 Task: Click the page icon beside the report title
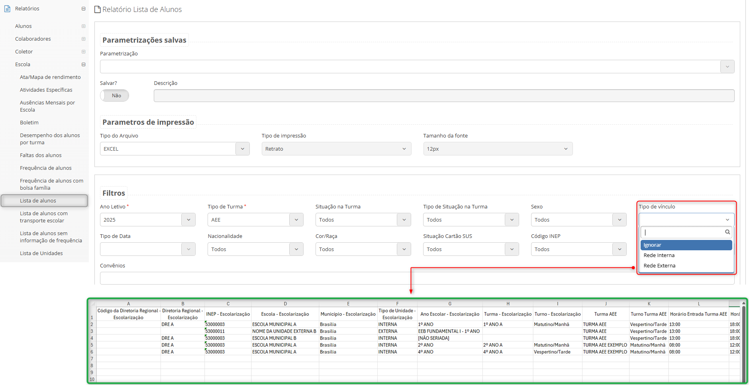pyautogui.click(x=97, y=9)
